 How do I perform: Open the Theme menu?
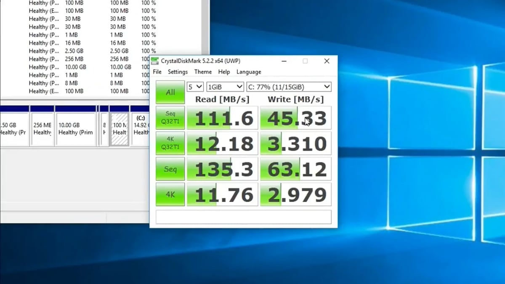[203, 72]
